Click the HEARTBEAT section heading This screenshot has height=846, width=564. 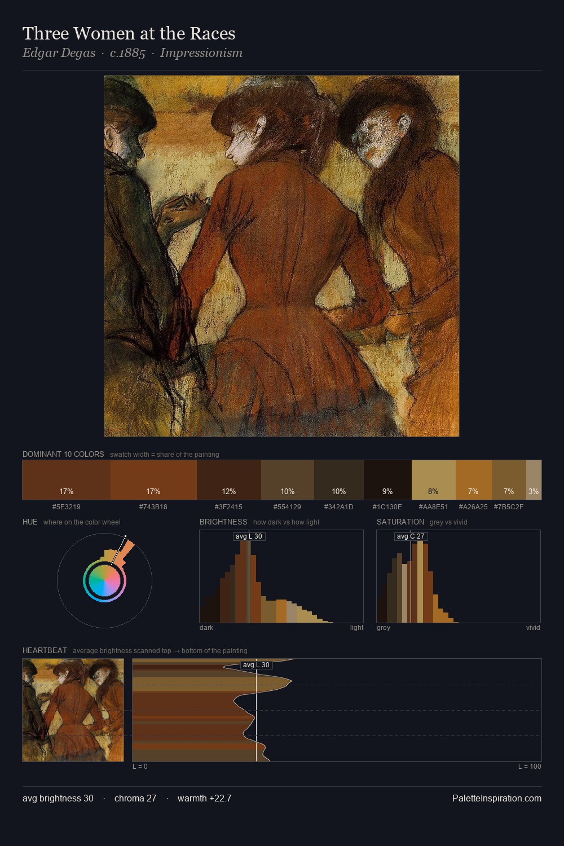click(x=45, y=650)
